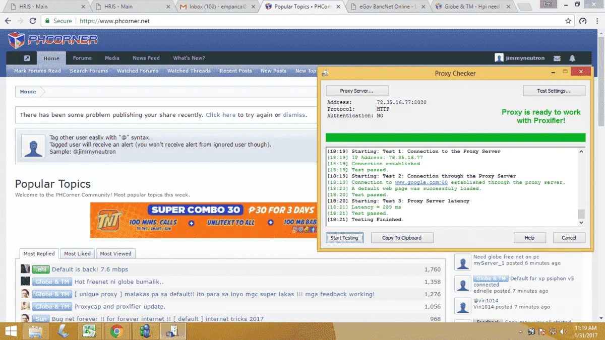Open Watched Threads in the sub-navigation

coord(189,71)
